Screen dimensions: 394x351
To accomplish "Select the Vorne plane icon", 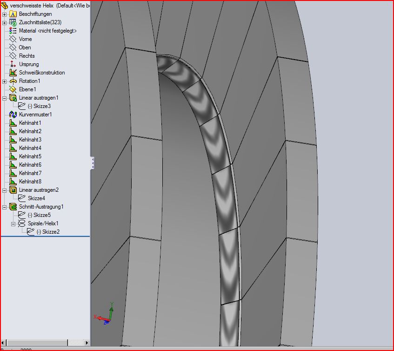I will point(13,39).
